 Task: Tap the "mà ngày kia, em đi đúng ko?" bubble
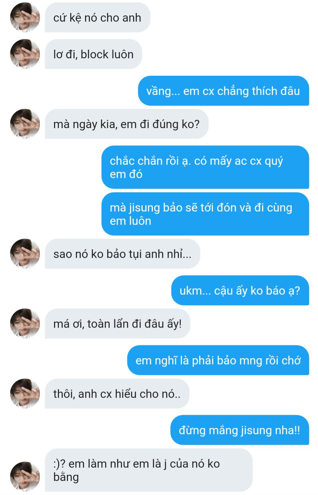(127, 124)
